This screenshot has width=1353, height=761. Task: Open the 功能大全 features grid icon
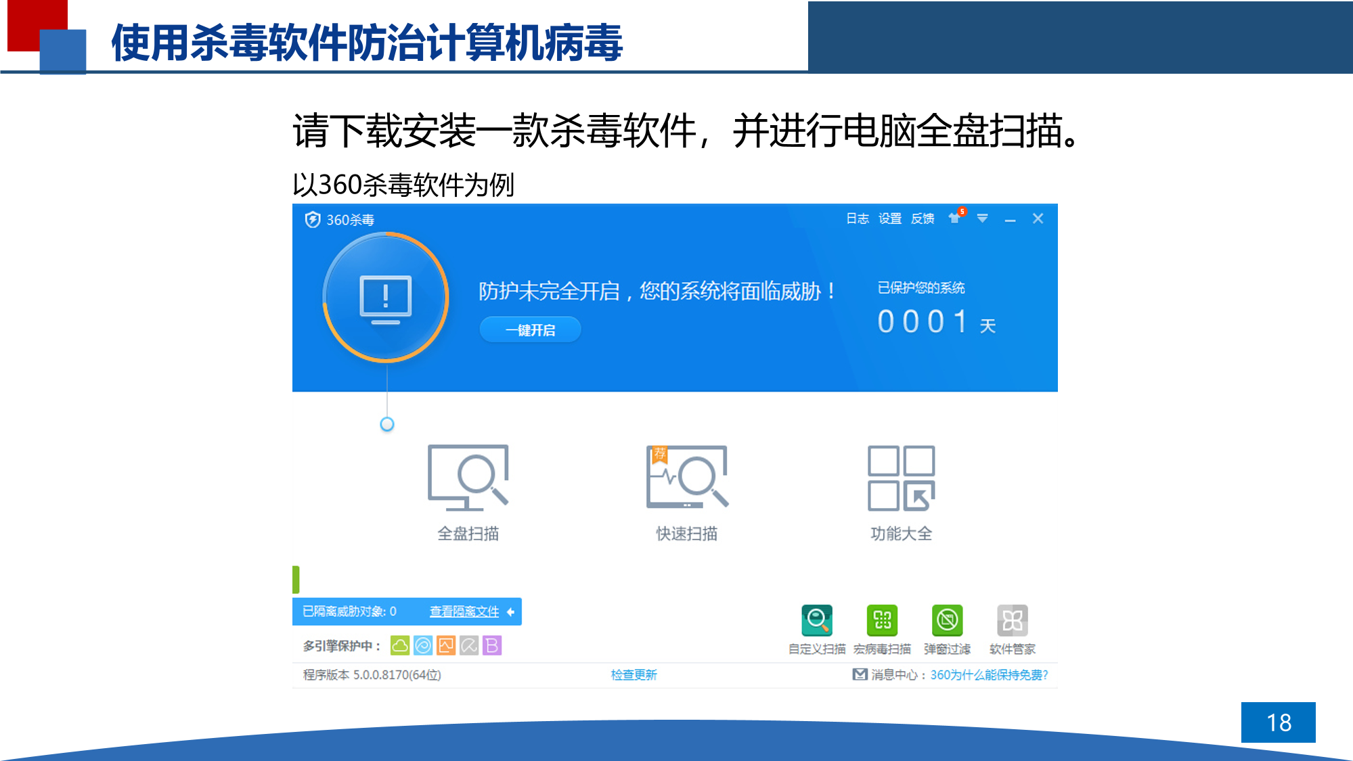[x=901, y=478]
